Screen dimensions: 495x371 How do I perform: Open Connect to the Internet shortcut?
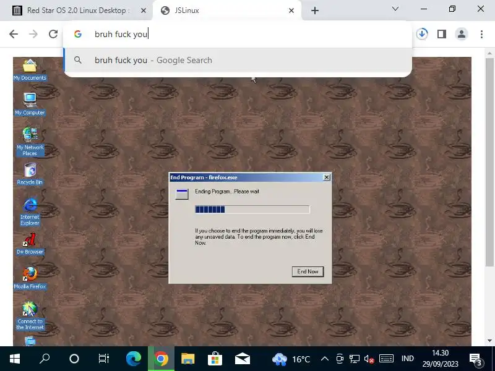(x=30, y=315)
